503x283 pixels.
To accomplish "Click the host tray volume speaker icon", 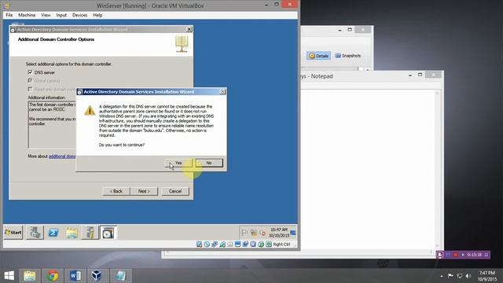I will 468,276.
